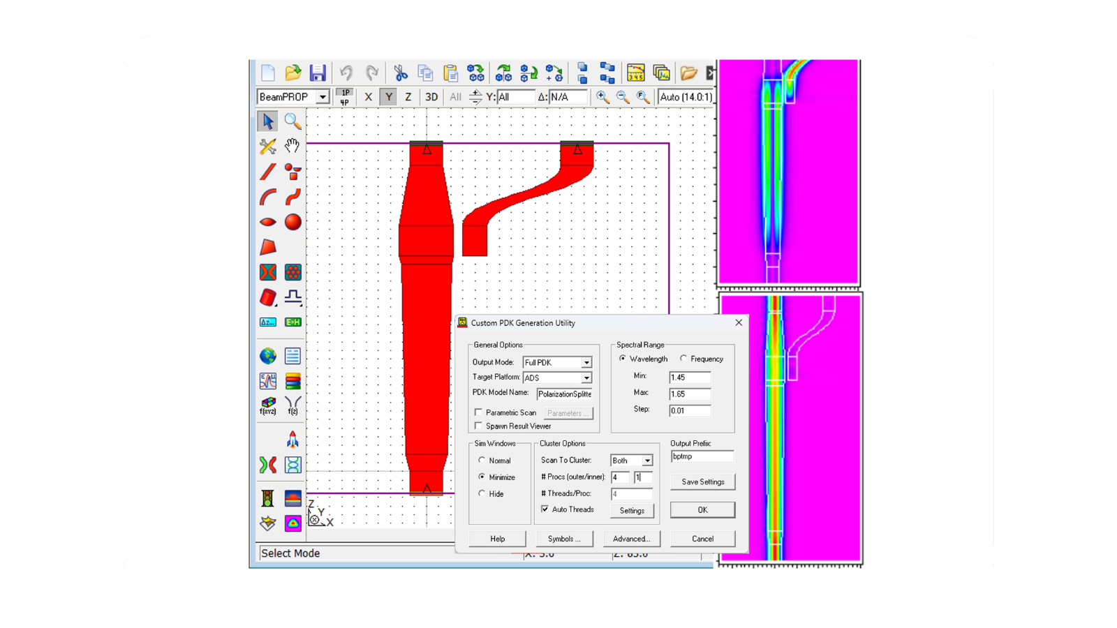Open the globe global settings icon
Viewport: 1117px width, 628px height.
coord(267,356)
